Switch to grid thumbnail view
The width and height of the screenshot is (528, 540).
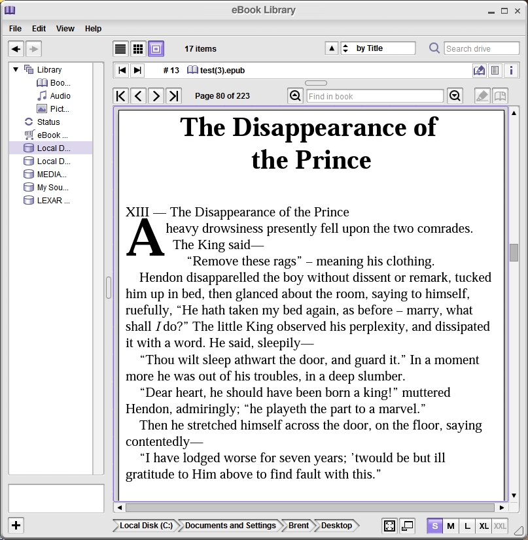pos(138,49)
